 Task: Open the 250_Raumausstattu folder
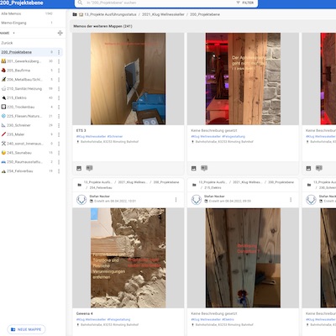24,162
